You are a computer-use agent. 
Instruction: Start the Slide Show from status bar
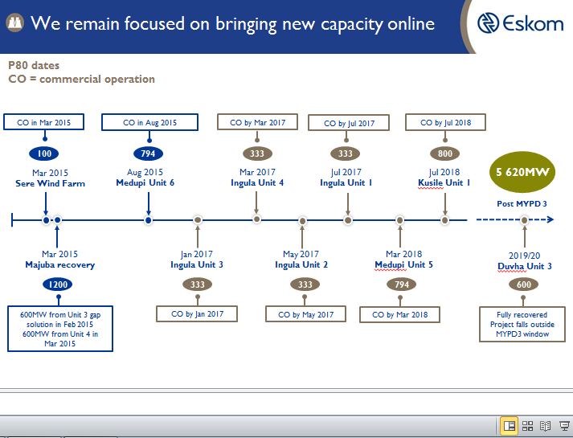coord(564,426)
